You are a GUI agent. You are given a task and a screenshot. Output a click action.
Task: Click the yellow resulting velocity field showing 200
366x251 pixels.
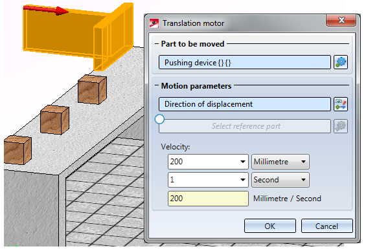click(208, 199)
